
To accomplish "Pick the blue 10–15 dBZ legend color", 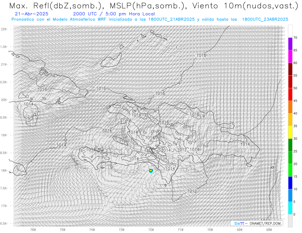I will coord(290,183).
